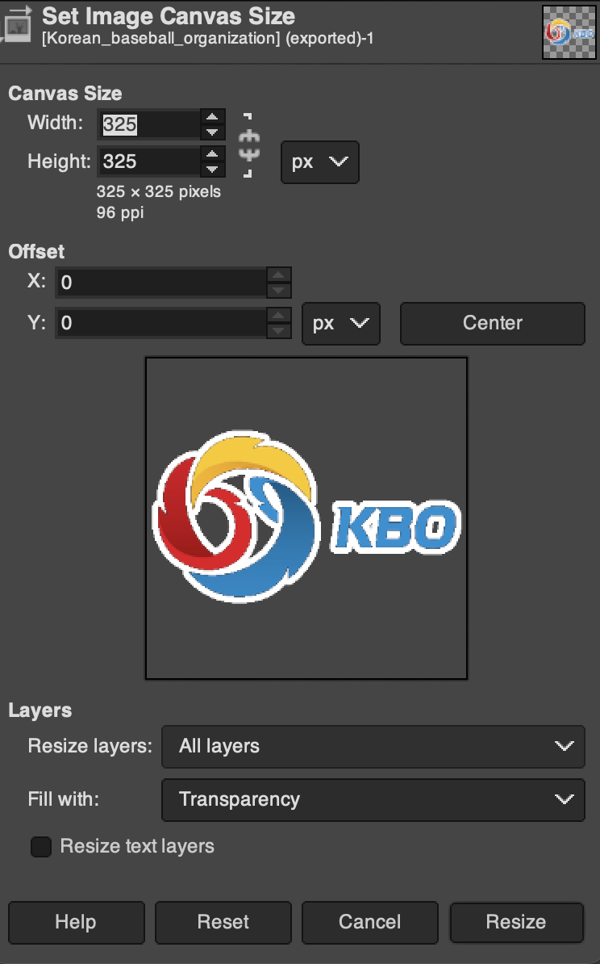Focus the Width input field
This screenshot has width=600, height=964.
pos(149,125)
